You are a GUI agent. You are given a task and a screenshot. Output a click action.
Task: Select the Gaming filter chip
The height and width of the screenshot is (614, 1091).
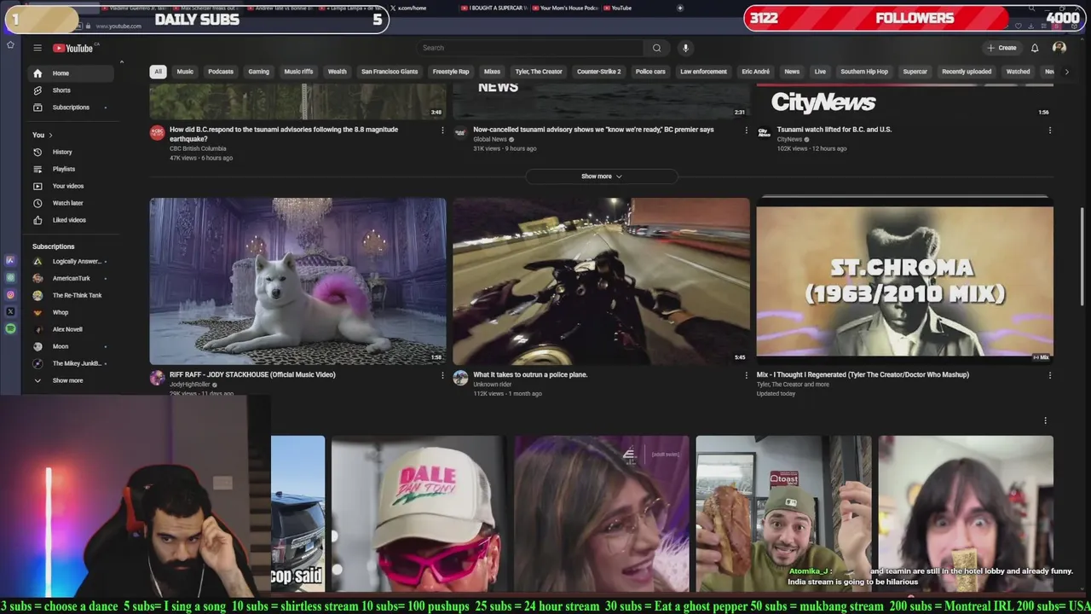pyautogui.click(x=259, y=72)
